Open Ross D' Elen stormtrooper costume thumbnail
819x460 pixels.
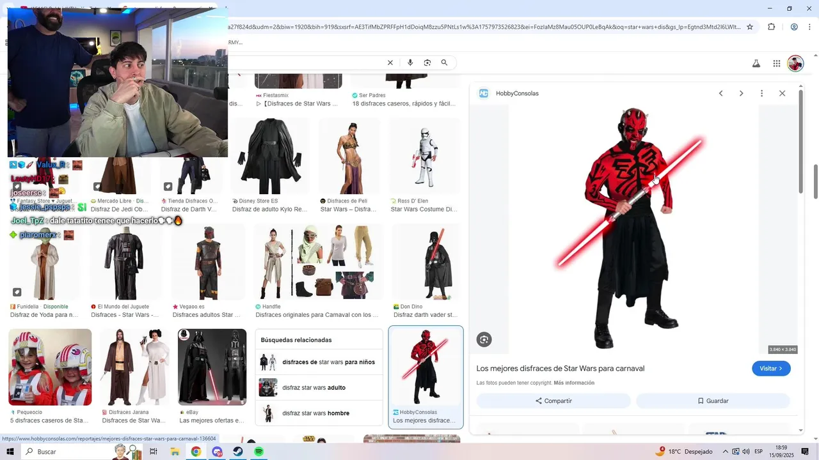pyautogui.click(x=425, y=156)
